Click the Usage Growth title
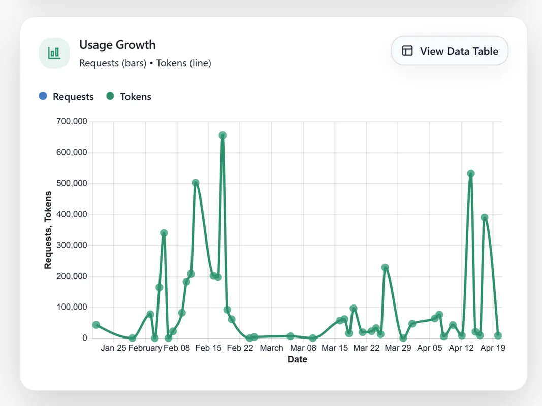The height and width of the screenshot is (406, 542). coord(117,45)
